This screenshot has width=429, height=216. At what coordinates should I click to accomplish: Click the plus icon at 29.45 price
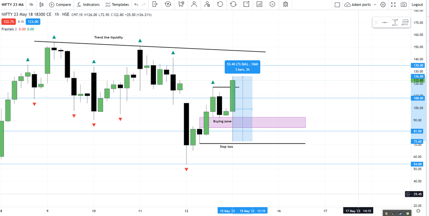(x=408, y=194)
